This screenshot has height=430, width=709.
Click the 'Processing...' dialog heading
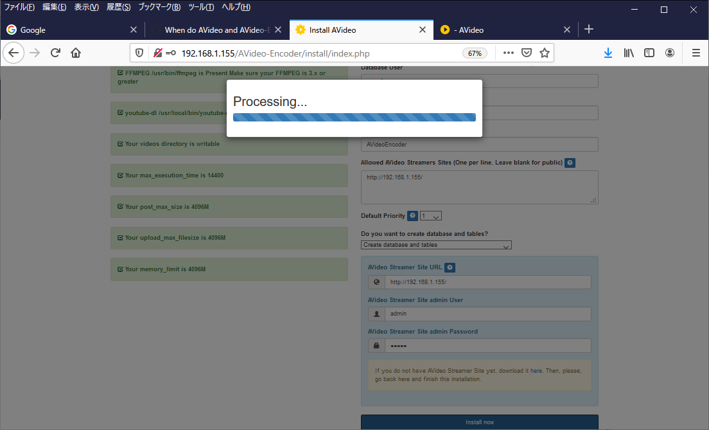(x=270, y=102)
